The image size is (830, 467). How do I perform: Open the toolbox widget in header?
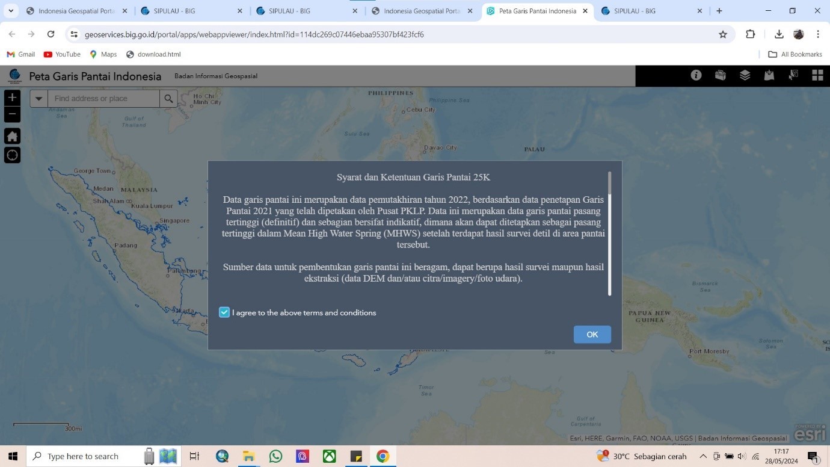720,75
